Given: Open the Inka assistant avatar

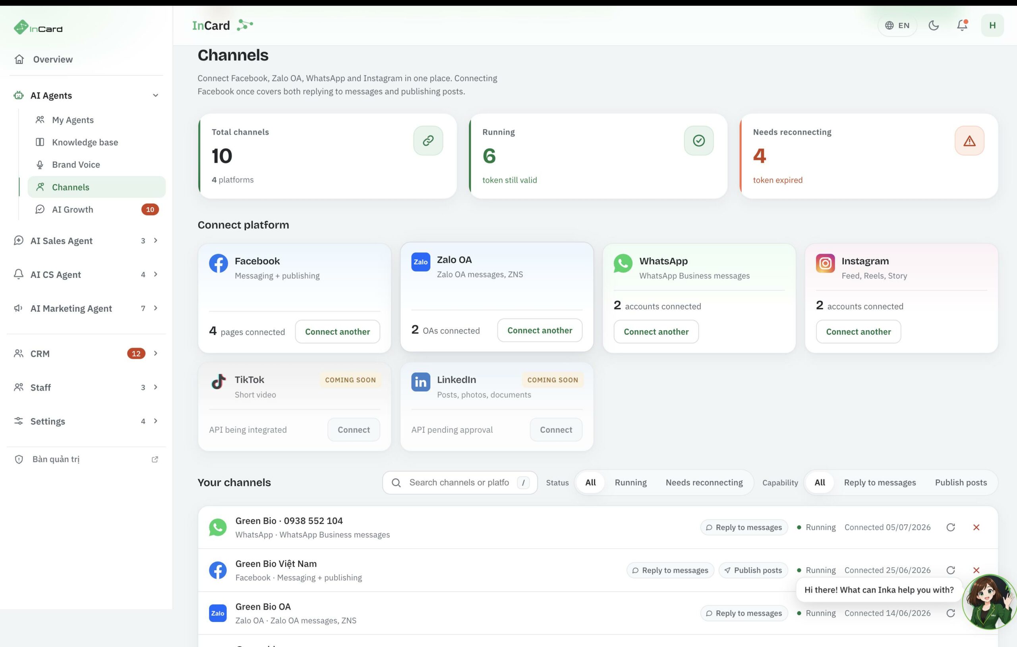Looking at the screenshot, I should pos(990,602).
